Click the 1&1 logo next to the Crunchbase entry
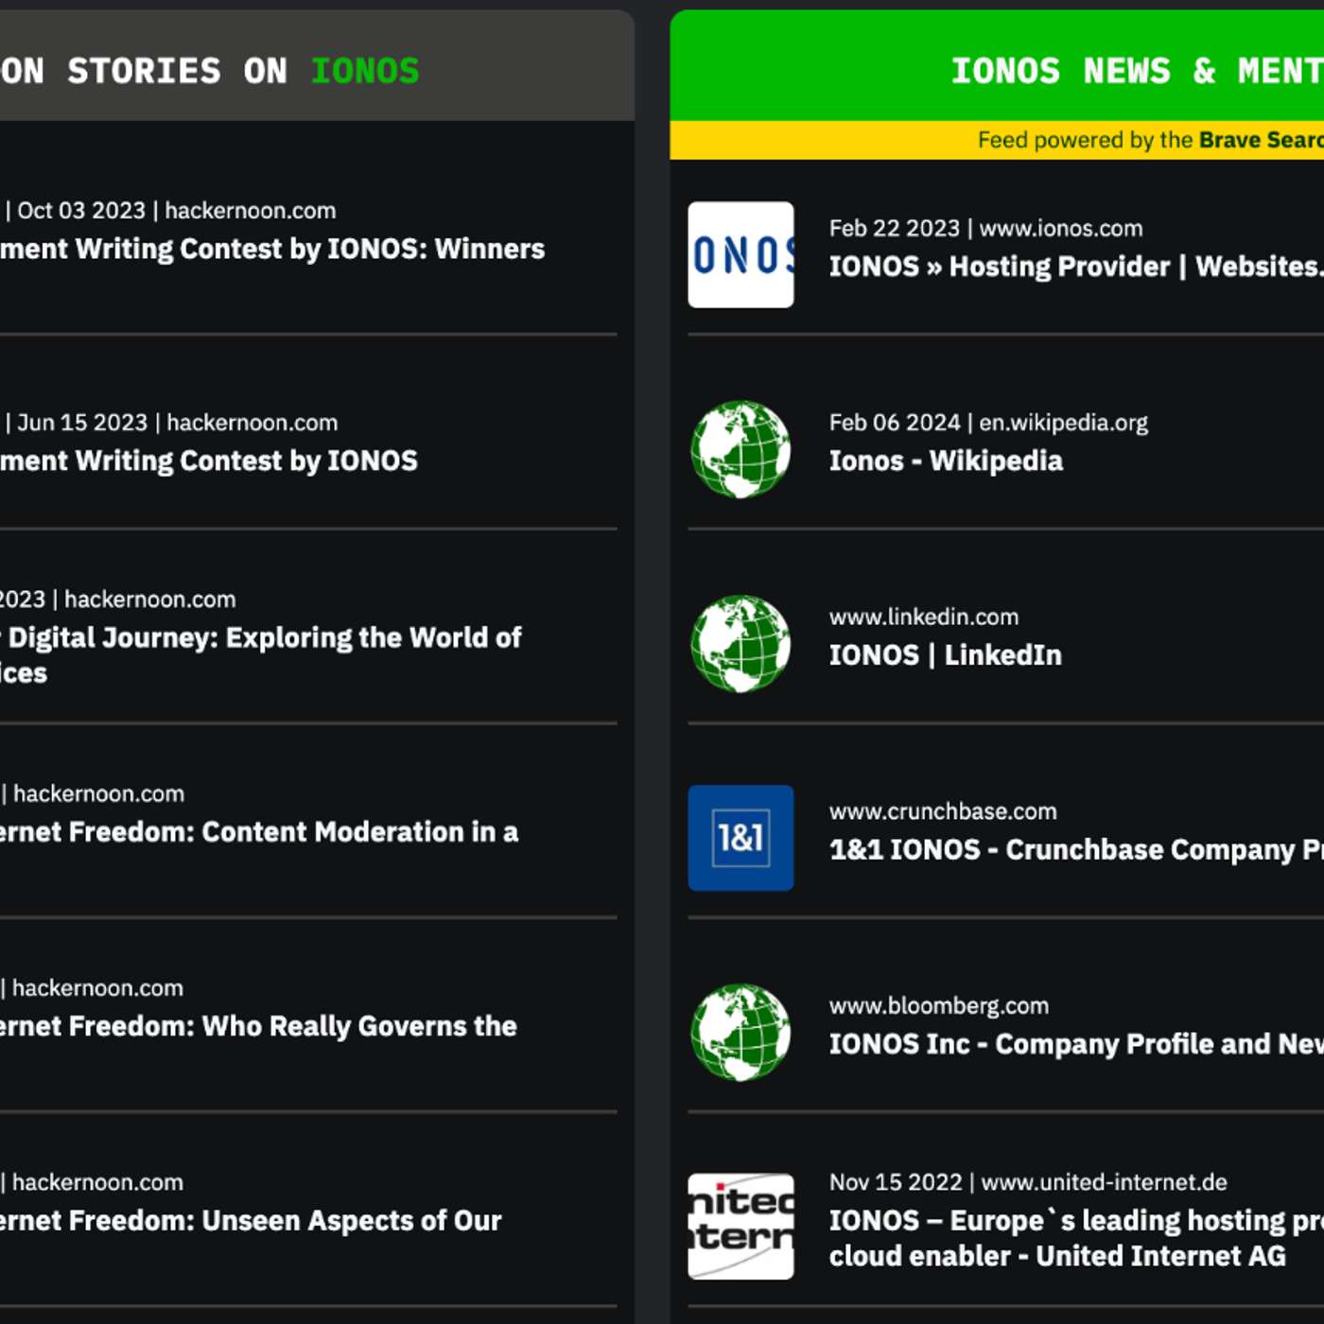Screen dimensions: 1324x1324 click(740, 835)
